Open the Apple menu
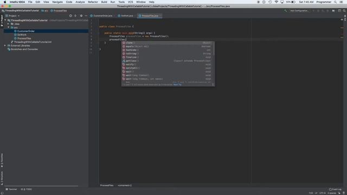 point(5,2)
